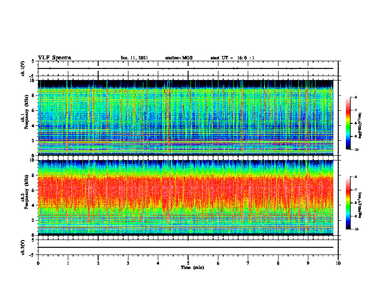Click the ch.1 frequency tick label "8"

[34, 95]
